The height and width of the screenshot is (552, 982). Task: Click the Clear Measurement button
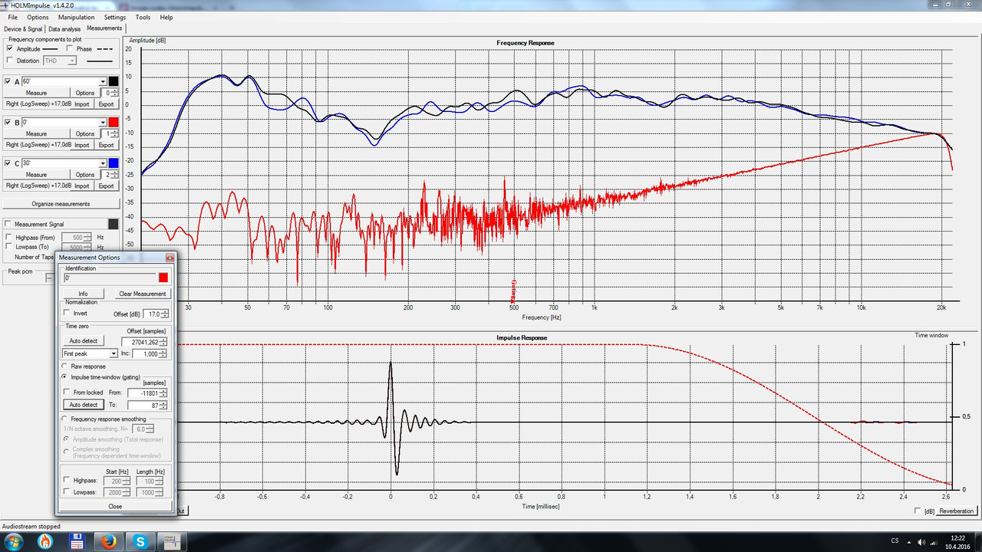tap(142, 294)
